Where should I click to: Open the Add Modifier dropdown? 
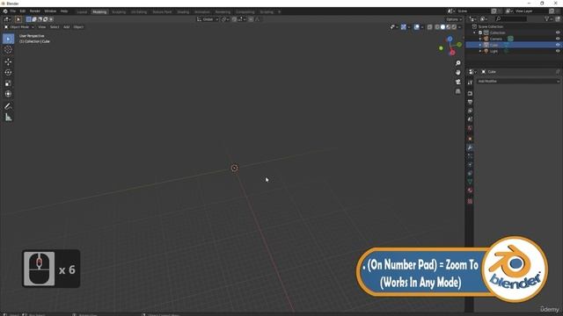coord(518,82)
